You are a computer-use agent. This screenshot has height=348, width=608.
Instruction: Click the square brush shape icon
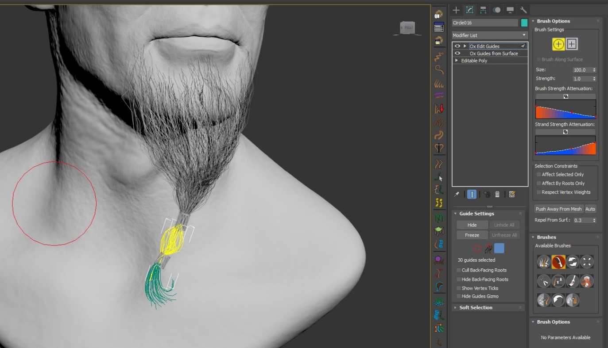point(572,44)
